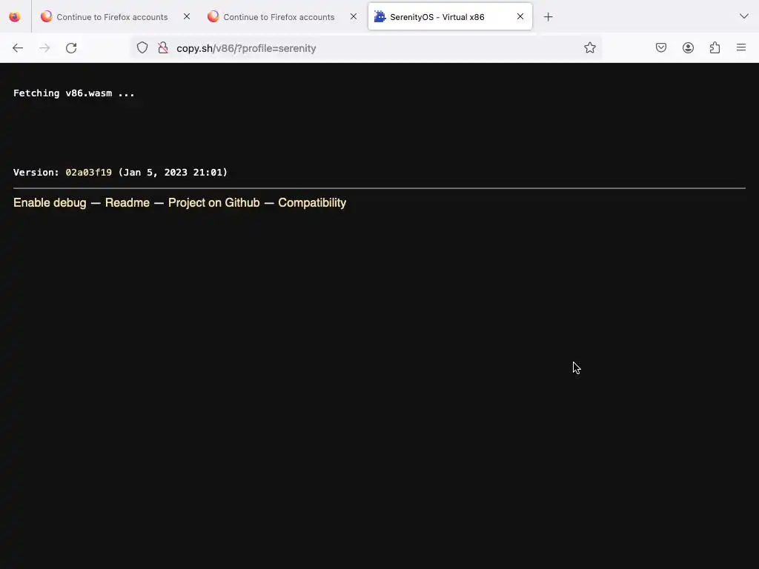Reload the current page
Screen dimensions: 759x569
[71, 48]
